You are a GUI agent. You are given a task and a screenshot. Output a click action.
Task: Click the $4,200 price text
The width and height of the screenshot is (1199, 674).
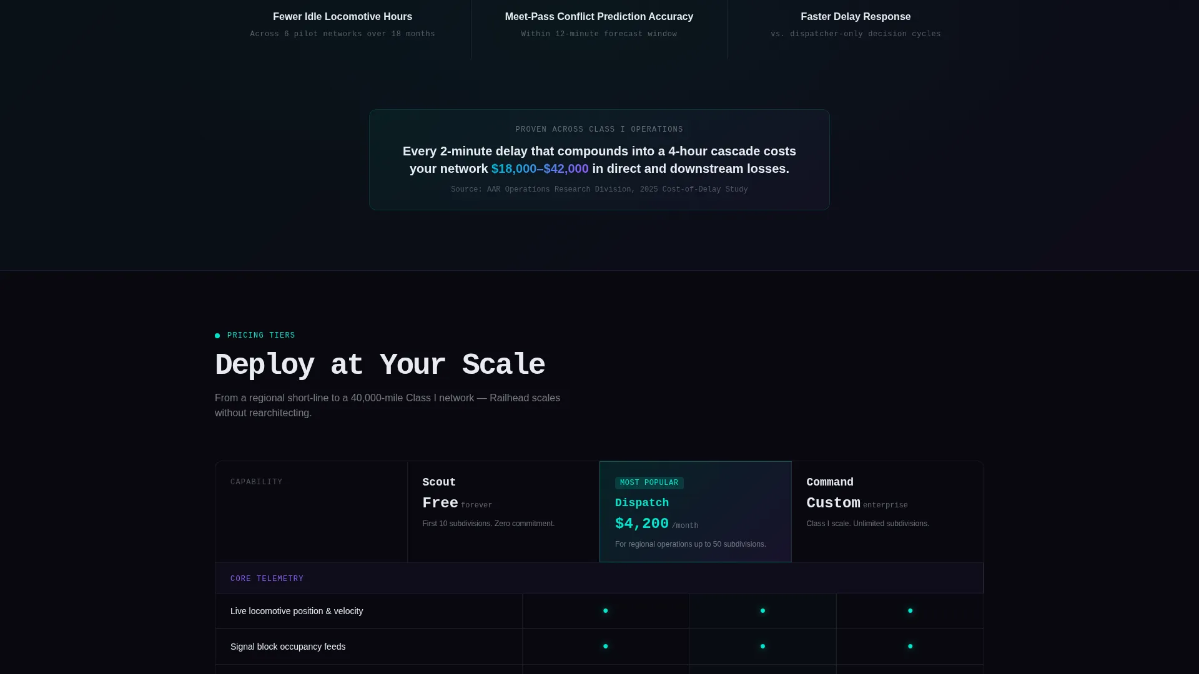[641, 524]
